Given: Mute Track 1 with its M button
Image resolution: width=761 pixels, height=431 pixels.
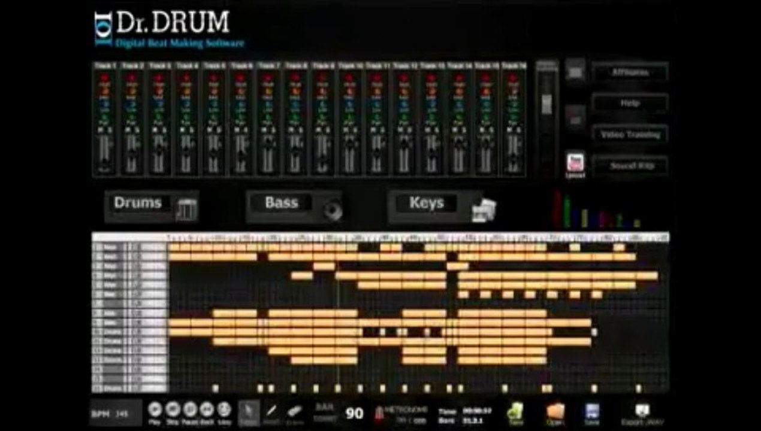Looking at the screenshot, I should (x=102, y=129).
